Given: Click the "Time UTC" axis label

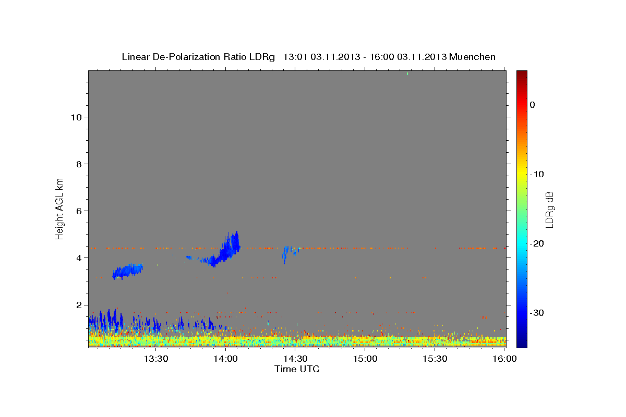Looking at the screenshot, I should click(x=297, y=369).
